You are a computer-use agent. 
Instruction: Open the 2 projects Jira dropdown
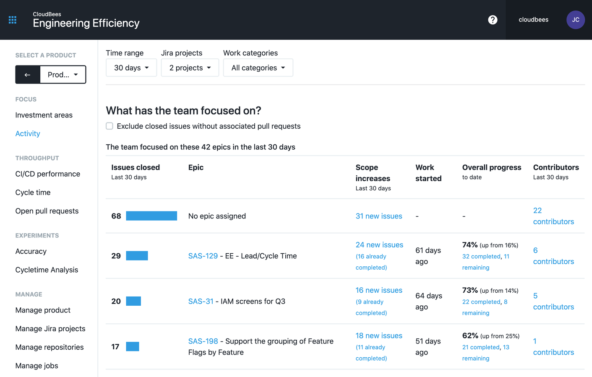tap(190, 68)
